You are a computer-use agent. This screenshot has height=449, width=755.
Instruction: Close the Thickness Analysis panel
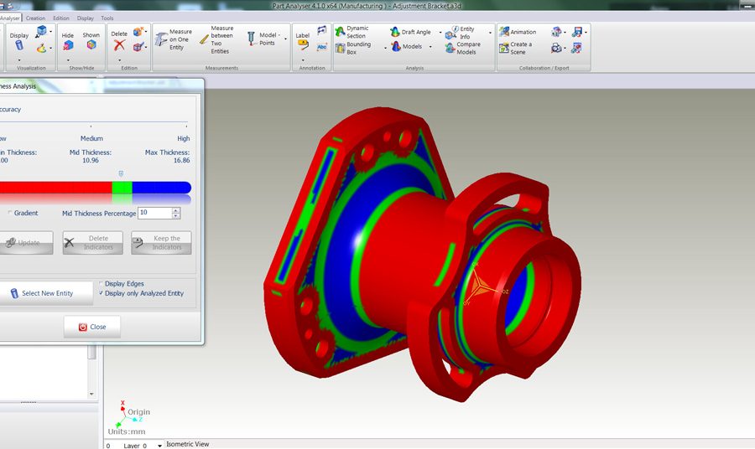click(92, 327)
